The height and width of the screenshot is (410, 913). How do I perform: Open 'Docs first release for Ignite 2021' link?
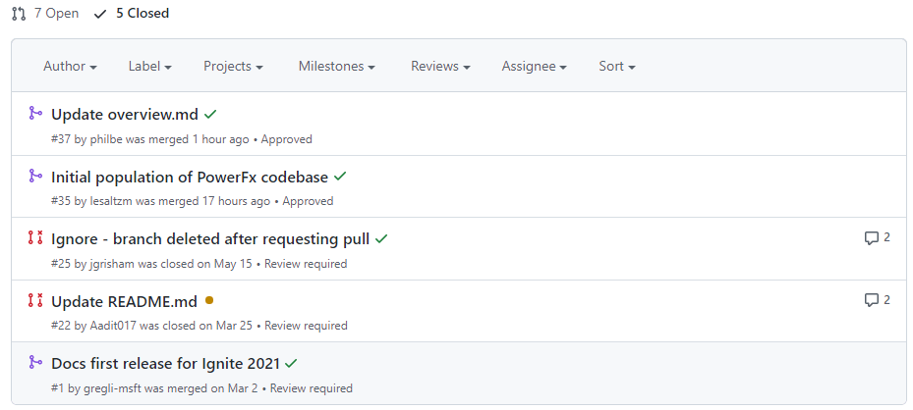[165, 364]
